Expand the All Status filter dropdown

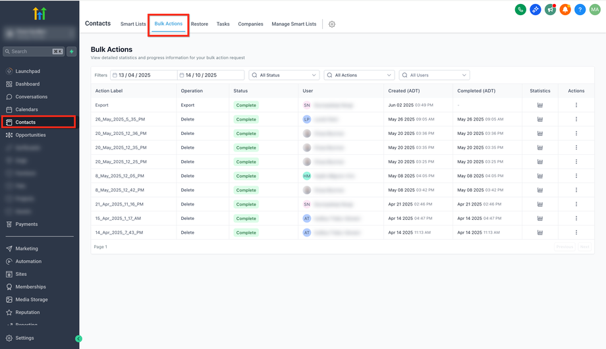pos(284,75)
